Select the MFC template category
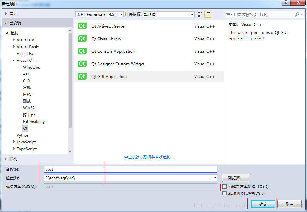 [x=27, y=95]
